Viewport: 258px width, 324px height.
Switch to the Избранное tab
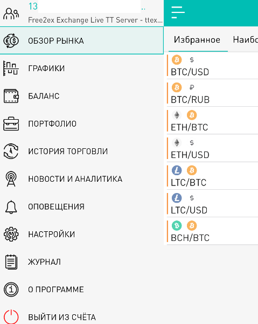point(197,40)
